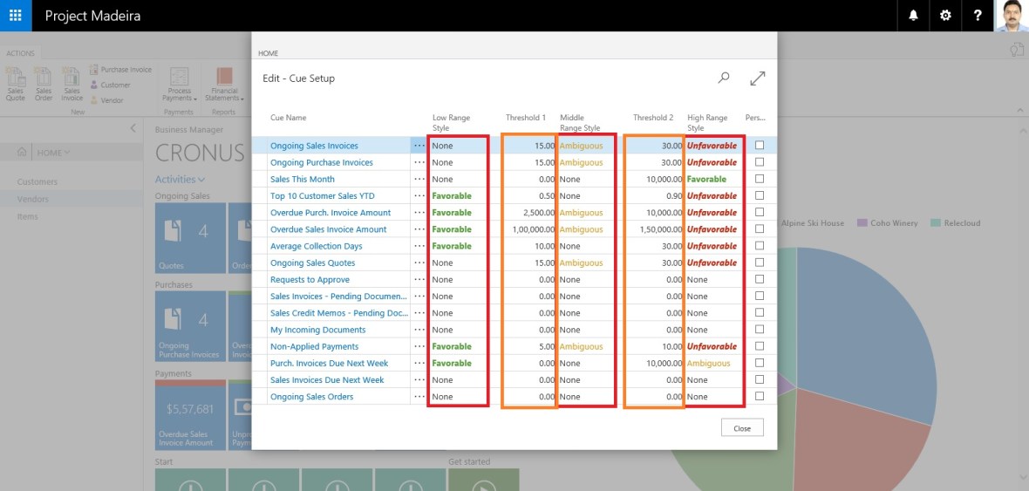Open the app launcher waffle icon
The width and height of the screenshot is (1029, 491).
coord(16,16)
